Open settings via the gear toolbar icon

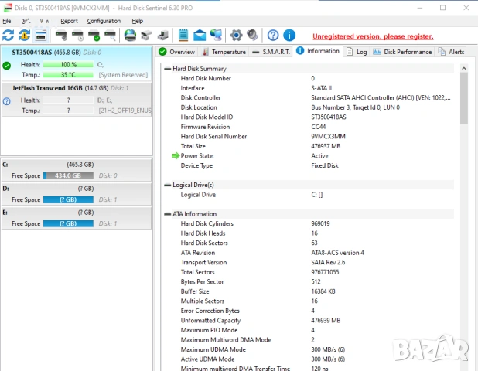pyautogui.click(x=236, y=36)
